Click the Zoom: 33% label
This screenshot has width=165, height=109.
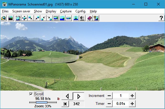click(43, 106)
